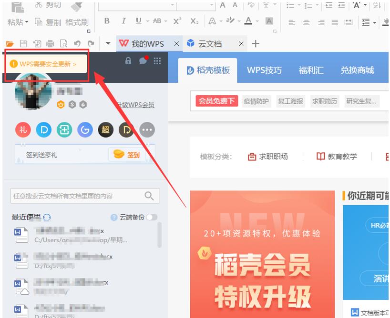The width and height of the screenshot is (390, 318).
Task: Click the search magnifier icon
Action: coord(149,196)
